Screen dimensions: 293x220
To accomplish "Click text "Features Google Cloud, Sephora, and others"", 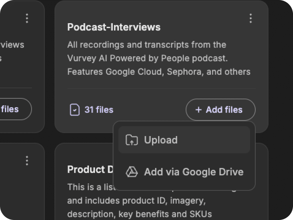I will pos(159,72).
